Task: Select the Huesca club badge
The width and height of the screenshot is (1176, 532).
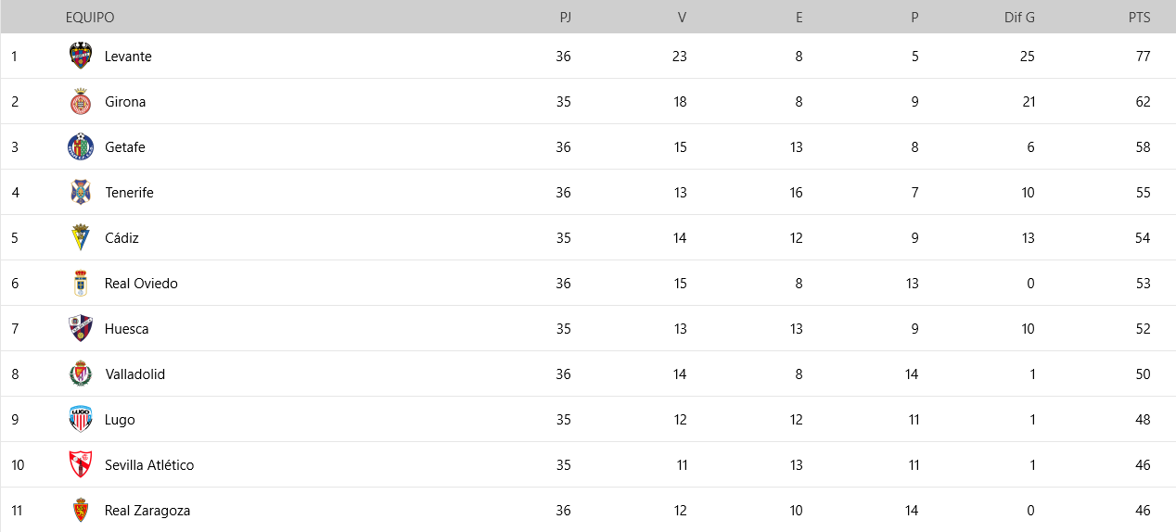Action: 81,328
